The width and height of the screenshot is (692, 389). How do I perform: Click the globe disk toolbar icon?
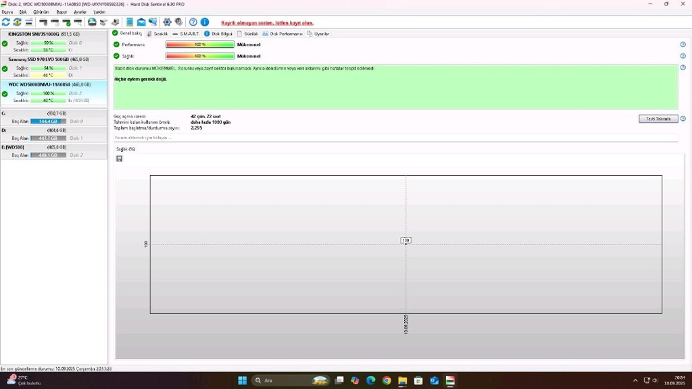click(x=92, y=22)
